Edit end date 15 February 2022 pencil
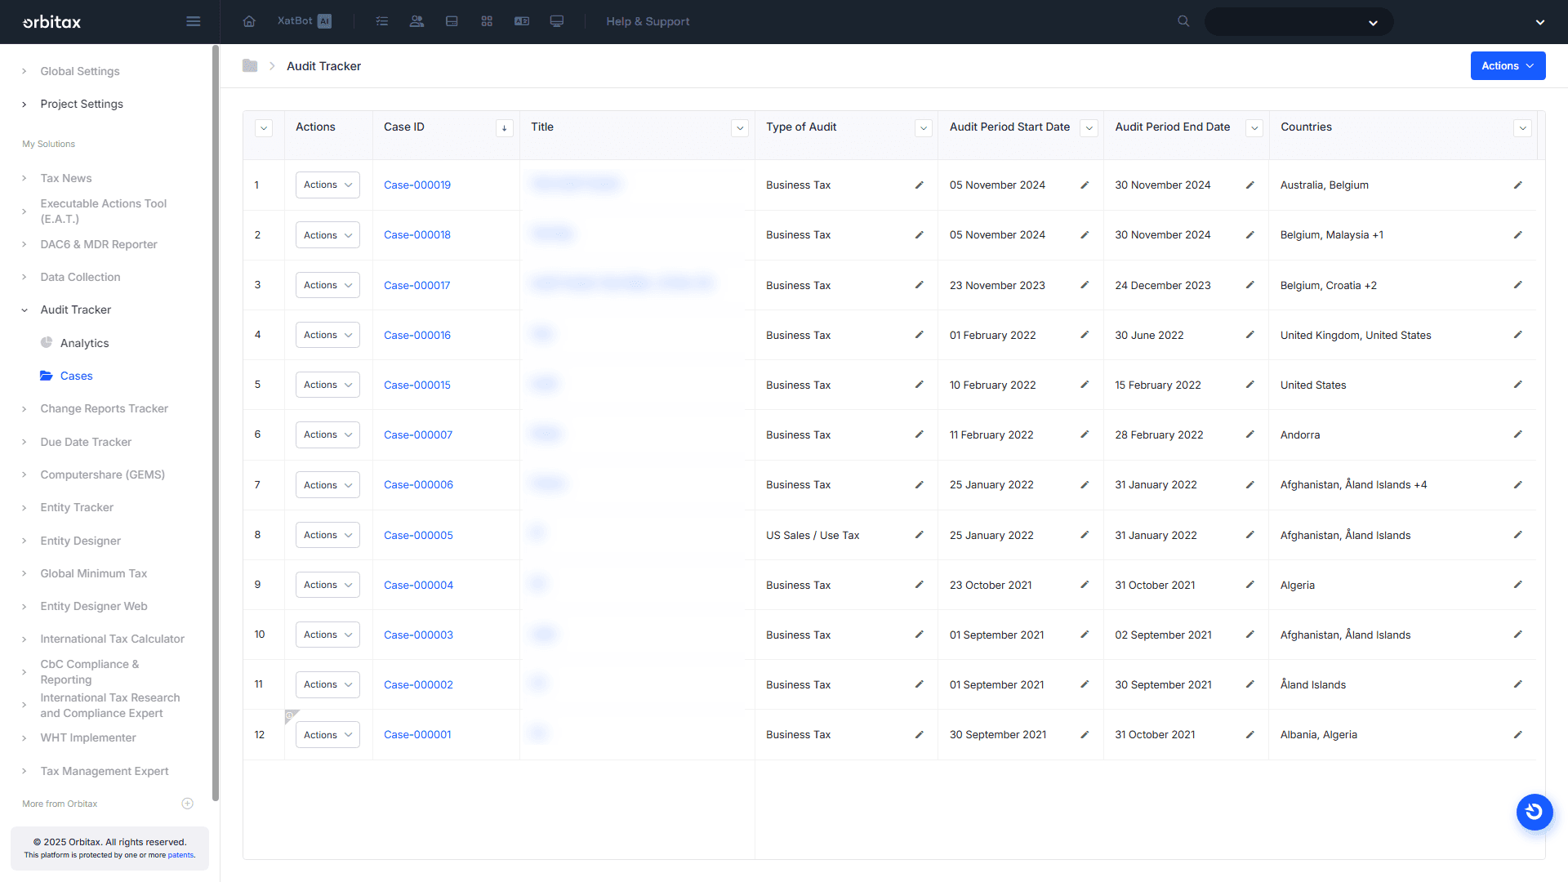Viewport: 1568px width, 882px height. [x=1249, y=385]
